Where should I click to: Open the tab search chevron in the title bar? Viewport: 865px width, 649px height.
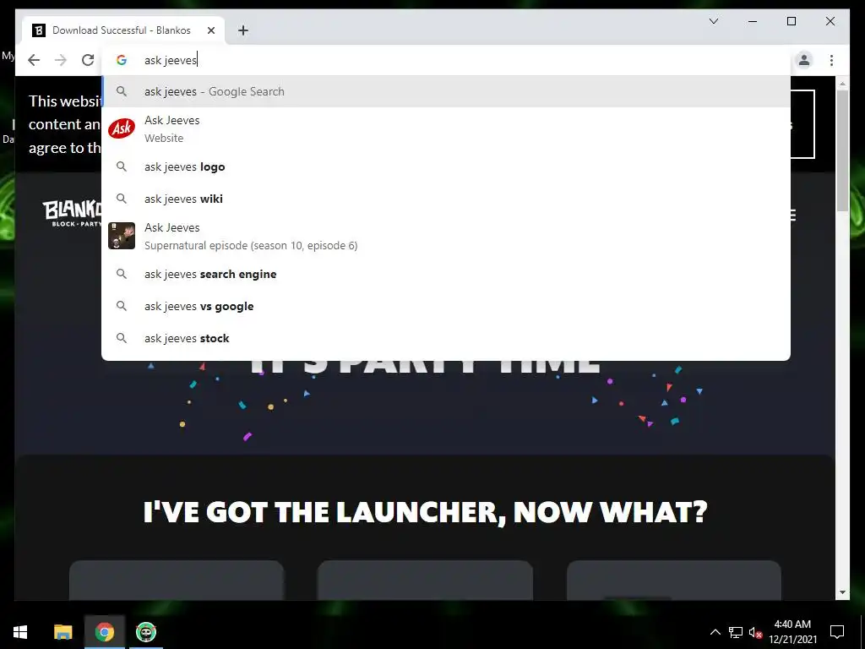tap(713, 21)
